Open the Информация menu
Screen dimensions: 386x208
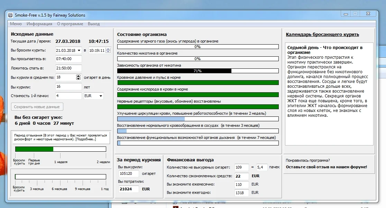[39, 24]
